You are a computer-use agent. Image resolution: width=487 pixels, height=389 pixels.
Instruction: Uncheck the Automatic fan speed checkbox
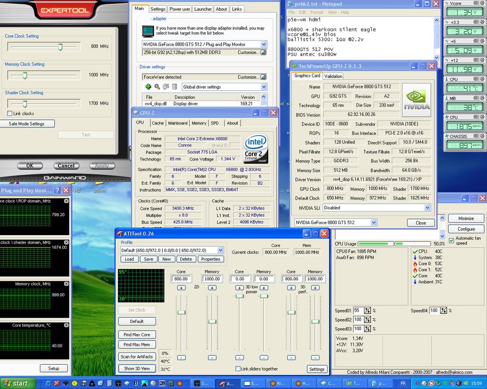451,240
